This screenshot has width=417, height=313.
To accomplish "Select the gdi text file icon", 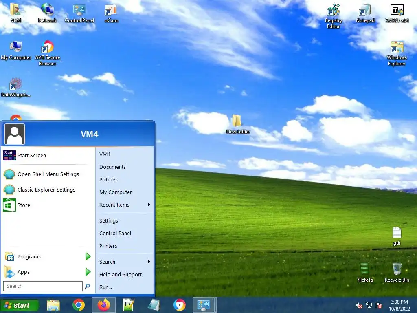I will pos(397,236).
